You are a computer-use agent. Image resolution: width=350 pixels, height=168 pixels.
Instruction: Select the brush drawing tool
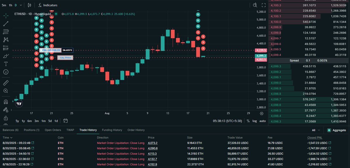(x=6, y=56)
